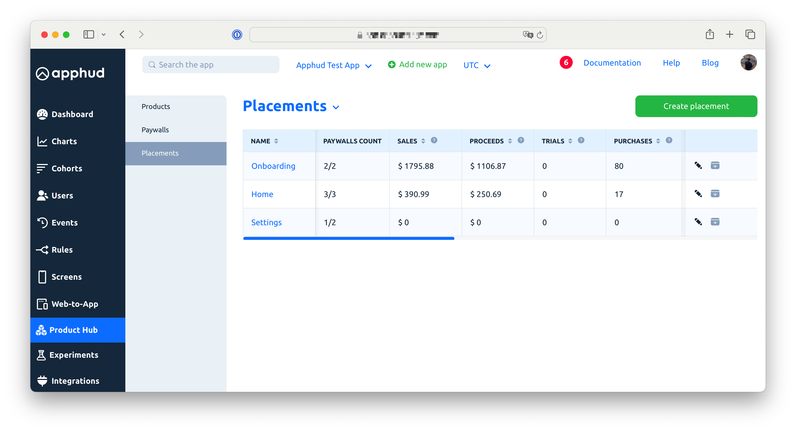Click the Onboarding placement link

[x=273, y=166]
